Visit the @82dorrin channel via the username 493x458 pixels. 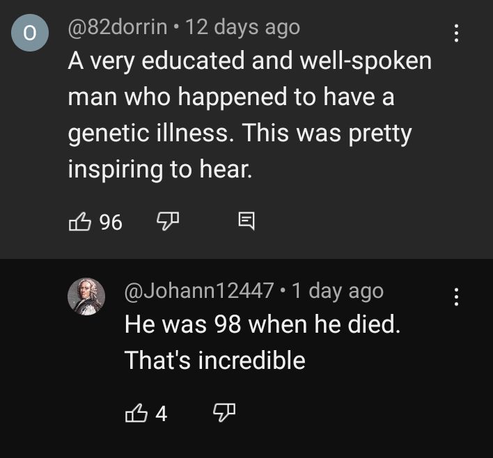[x=117, y=28]
